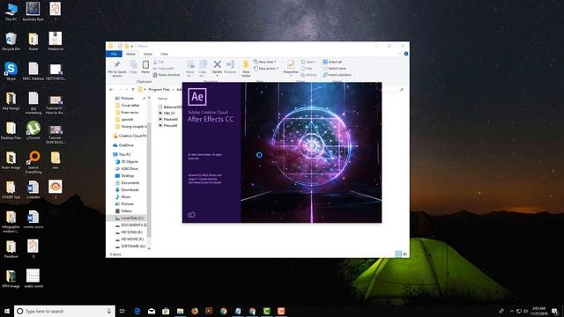Click the Copy icon in the Clipboard group
Screen dimensions: 564x317
click(133, 64)
